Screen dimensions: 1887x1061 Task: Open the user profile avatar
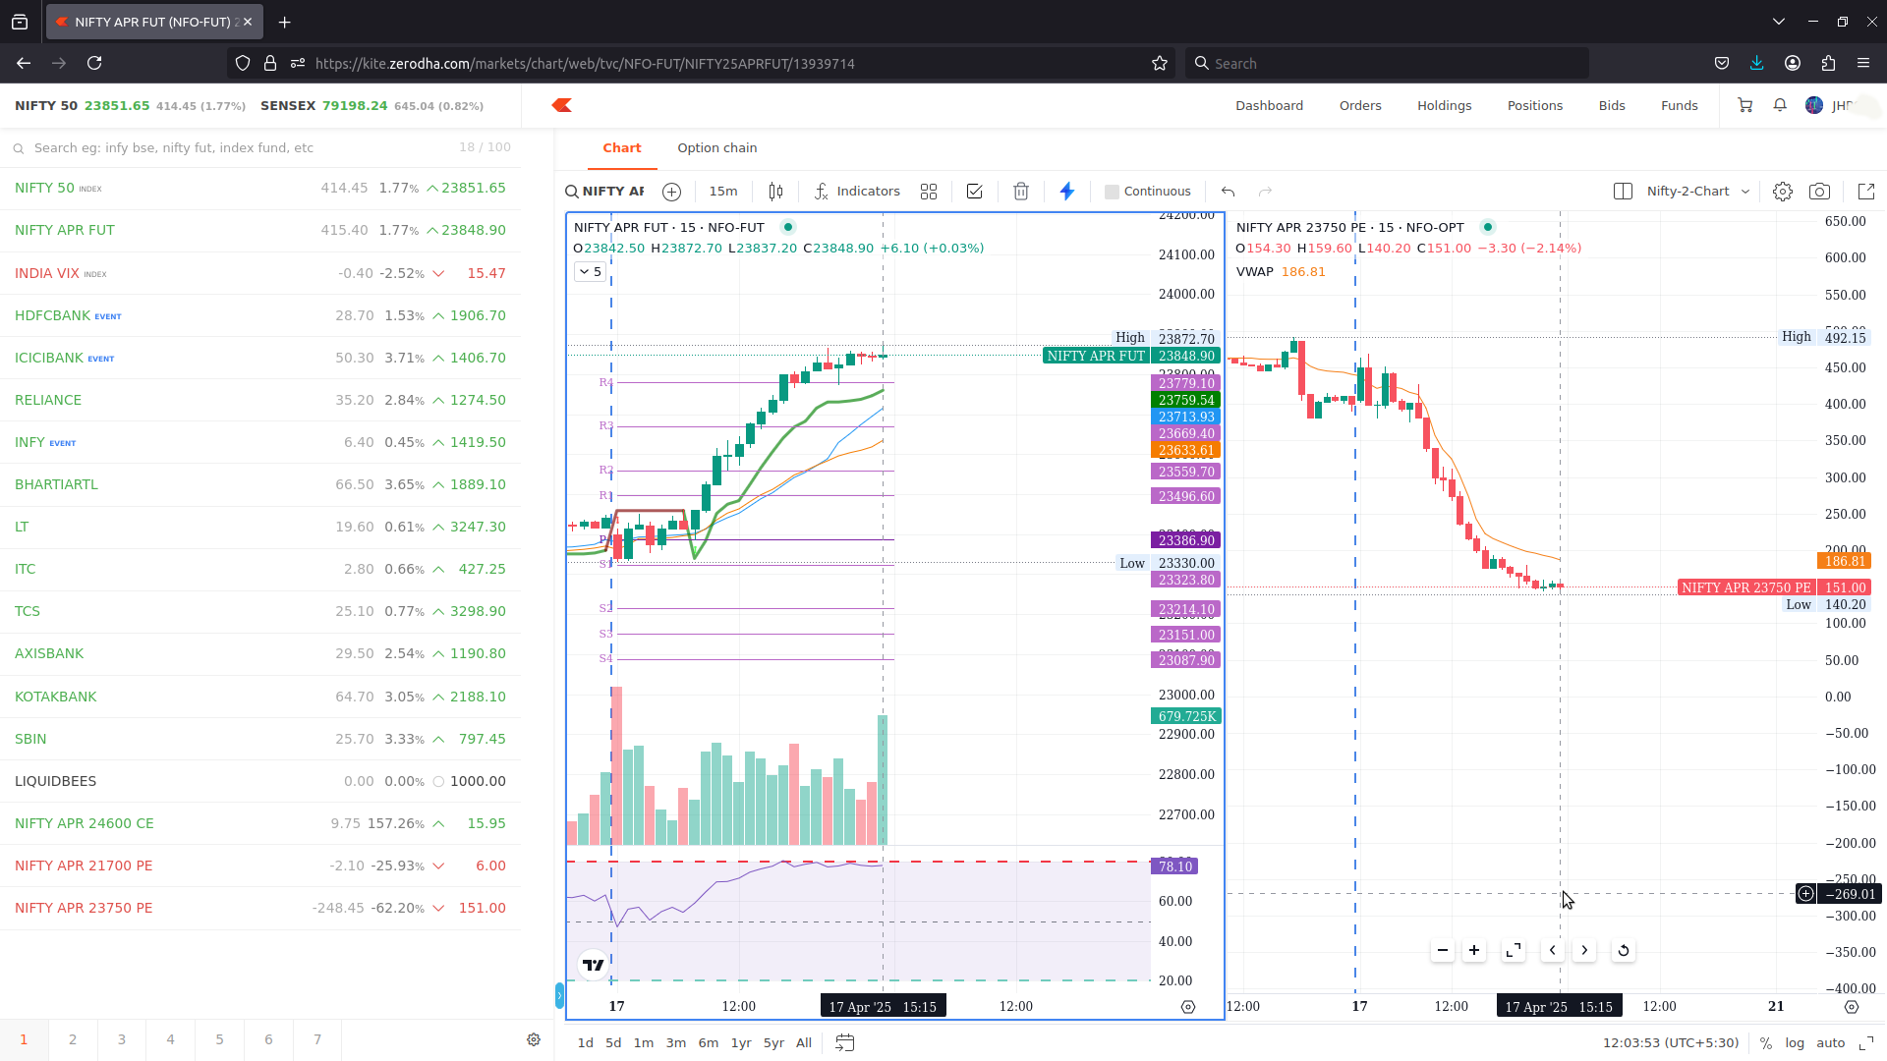[x=1814, y=105]
